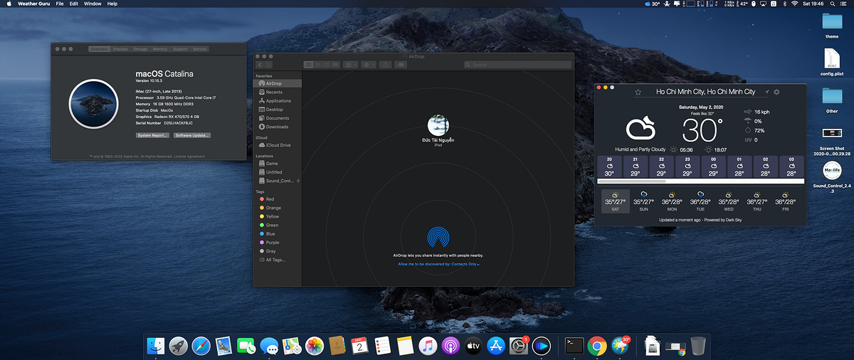Open iCloud Drive in Finder sidebar
This screenshot has width=854, height=360.
[278, 145]
